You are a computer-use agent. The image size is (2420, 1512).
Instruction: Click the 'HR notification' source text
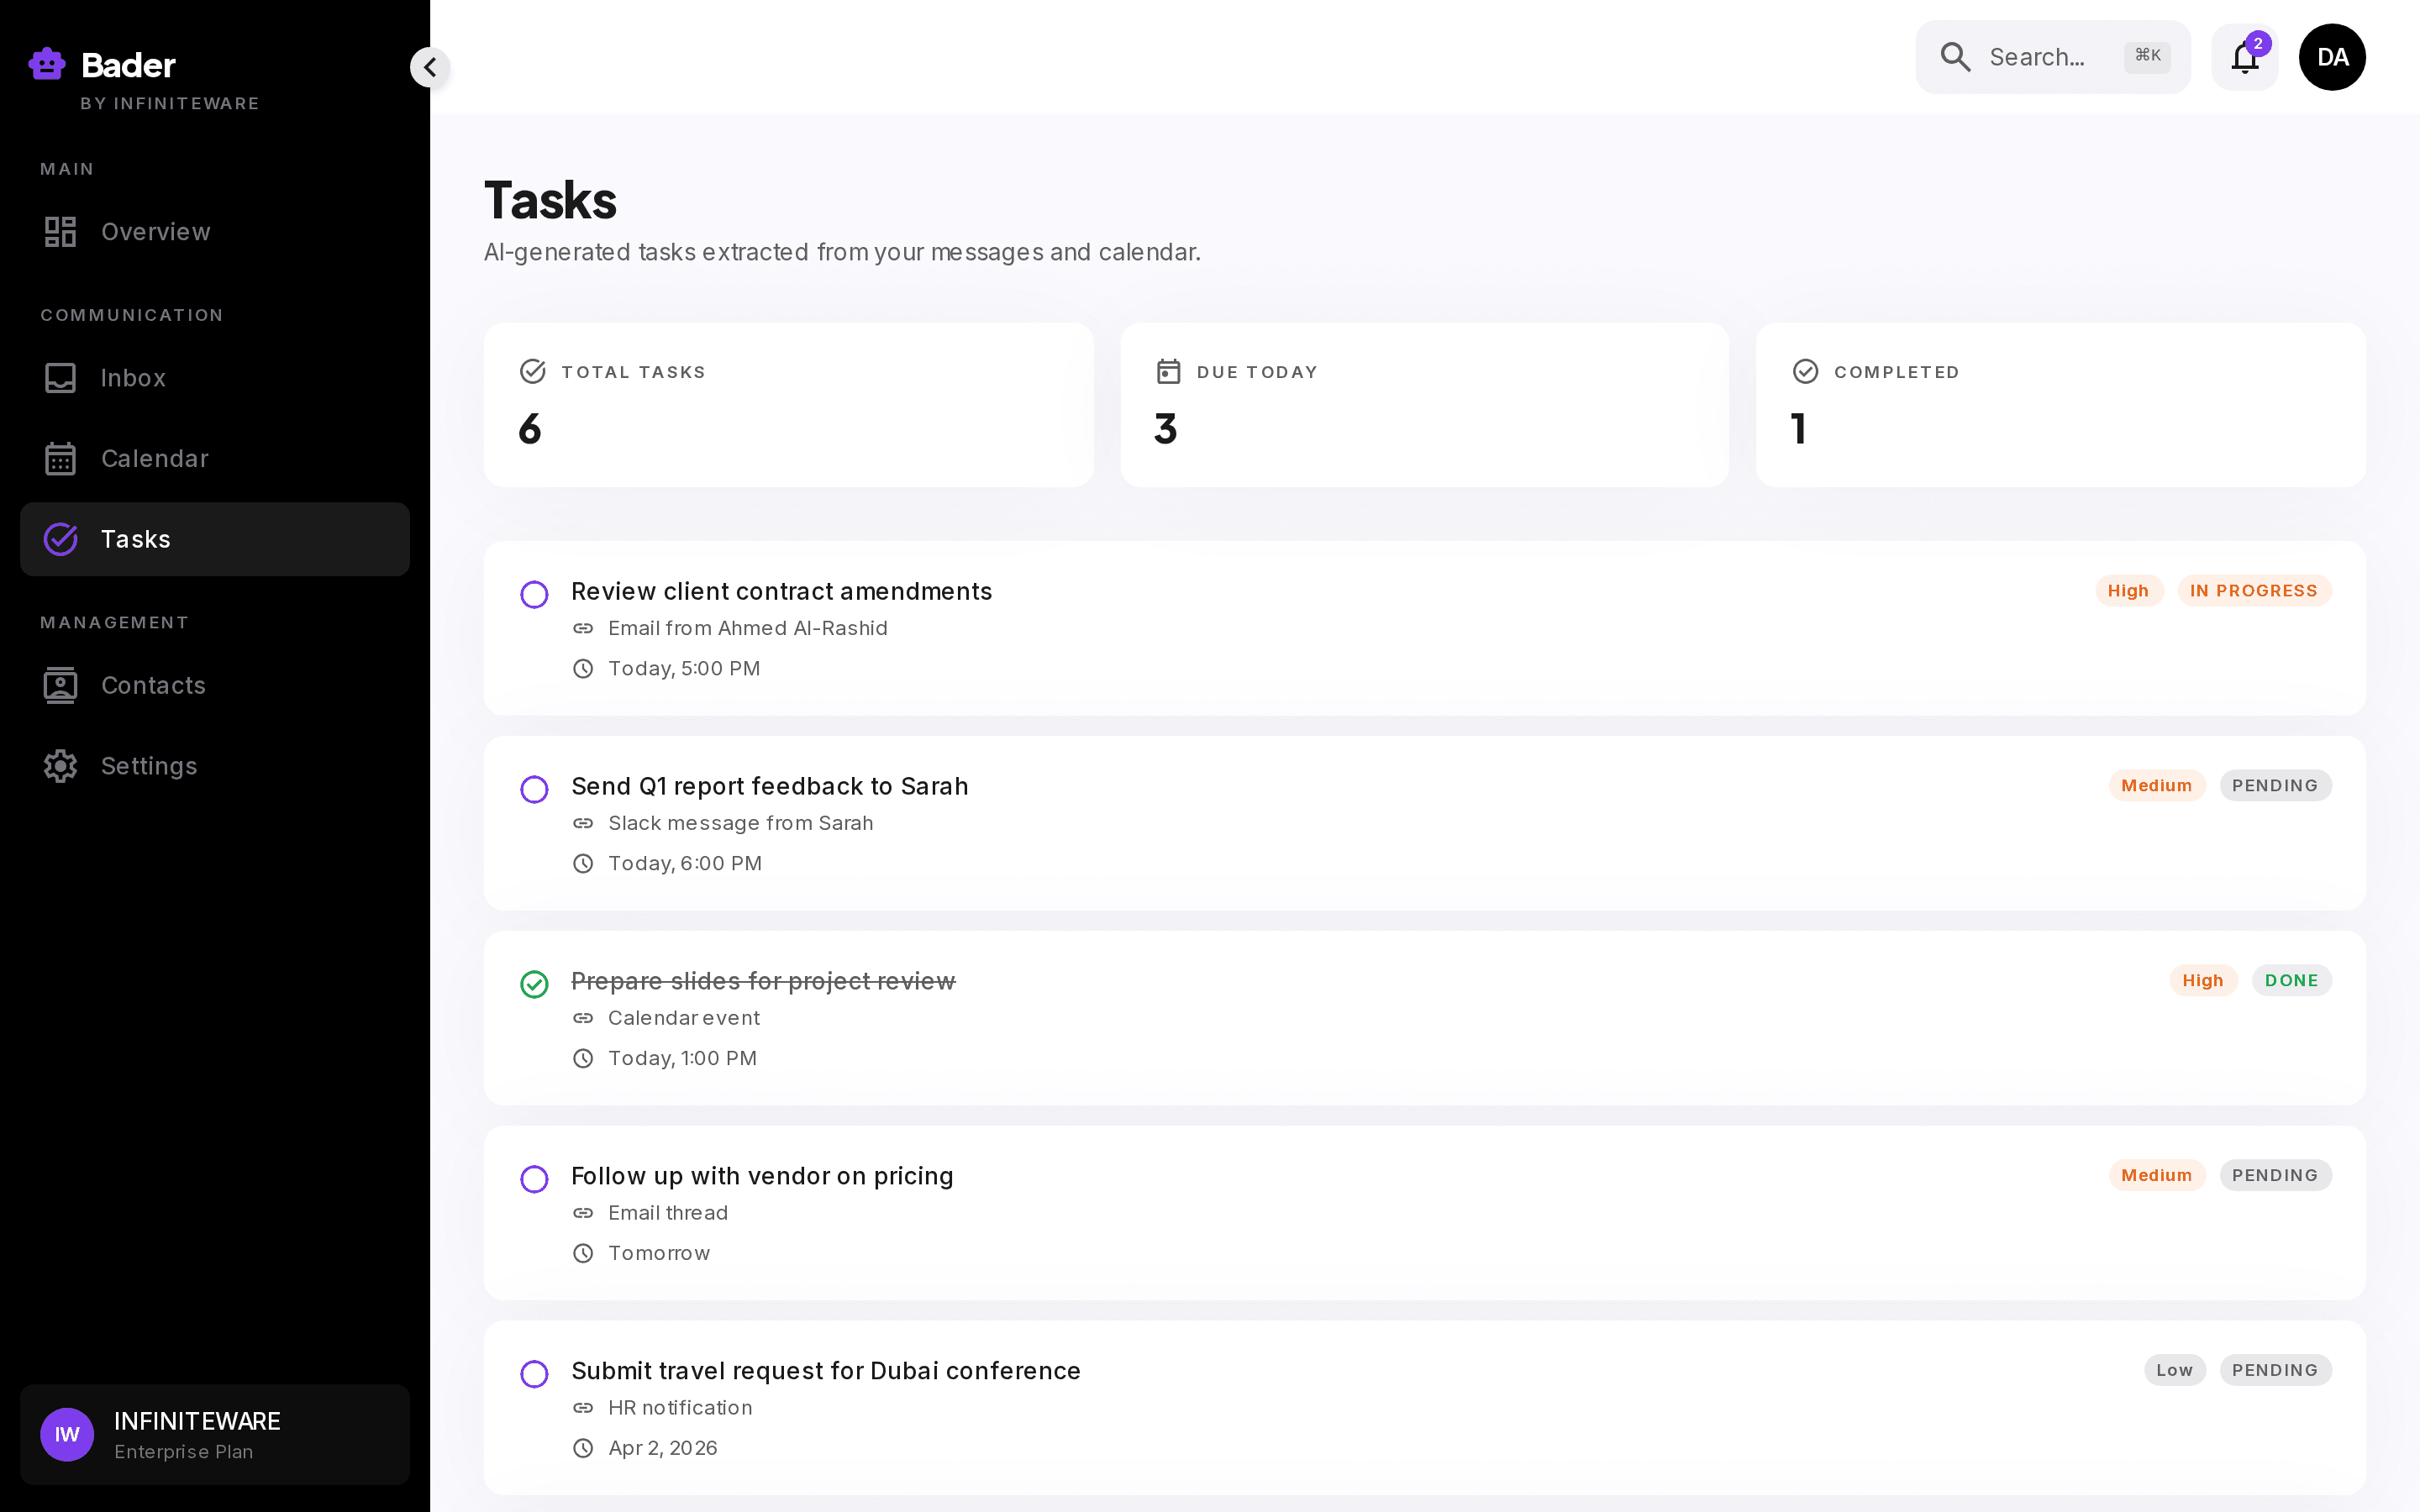click(x=680, y=1409)
